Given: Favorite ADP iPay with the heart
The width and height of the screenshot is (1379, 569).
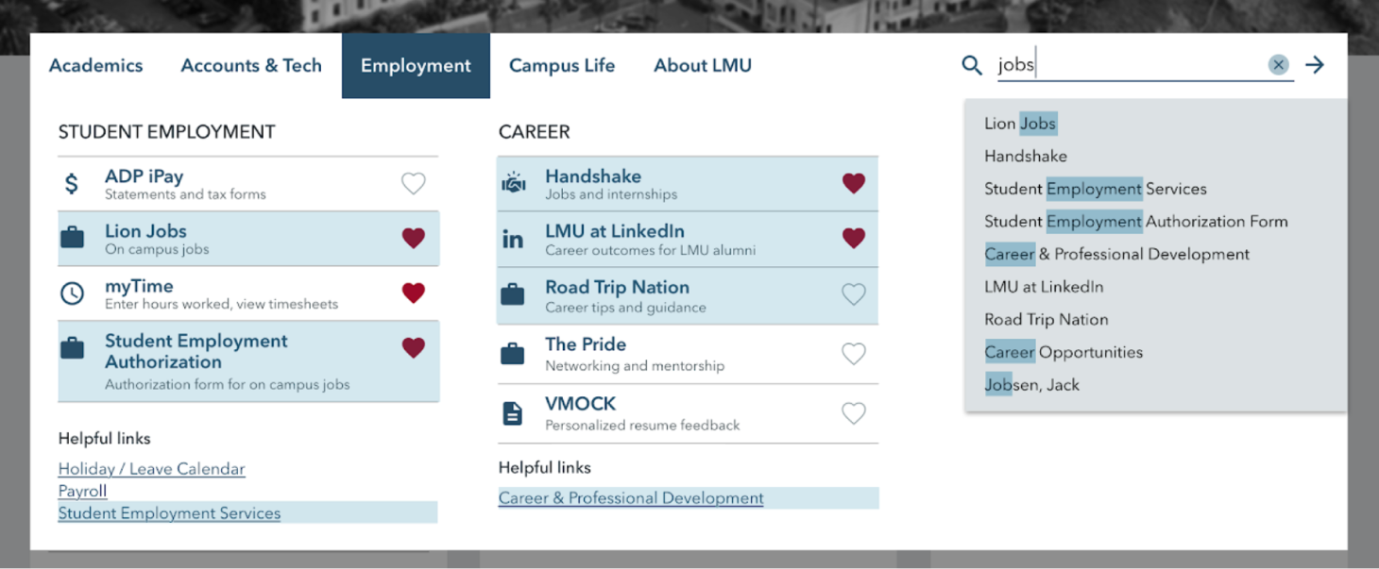Looking at the screenshot, I should tap(413, 183).
